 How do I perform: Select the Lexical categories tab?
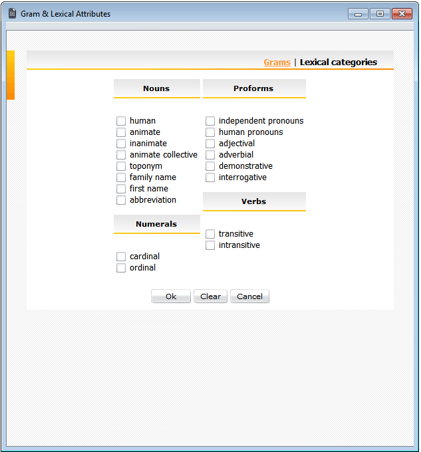point(339,62)
